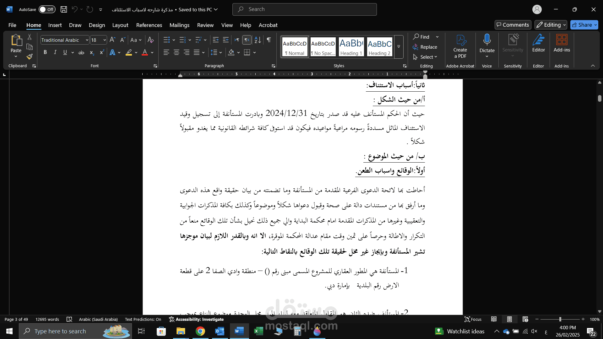Center align the text

pyautogui.click(x=177, y=52)
